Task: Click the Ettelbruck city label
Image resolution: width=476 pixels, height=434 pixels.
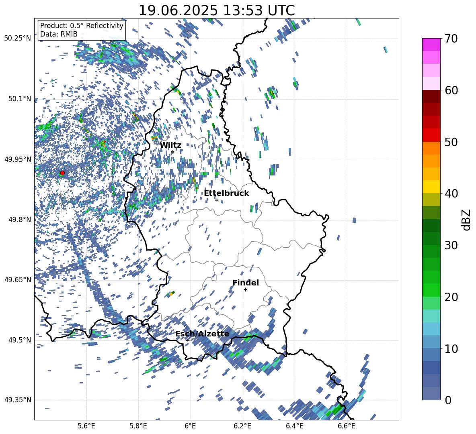Action: 226,194
